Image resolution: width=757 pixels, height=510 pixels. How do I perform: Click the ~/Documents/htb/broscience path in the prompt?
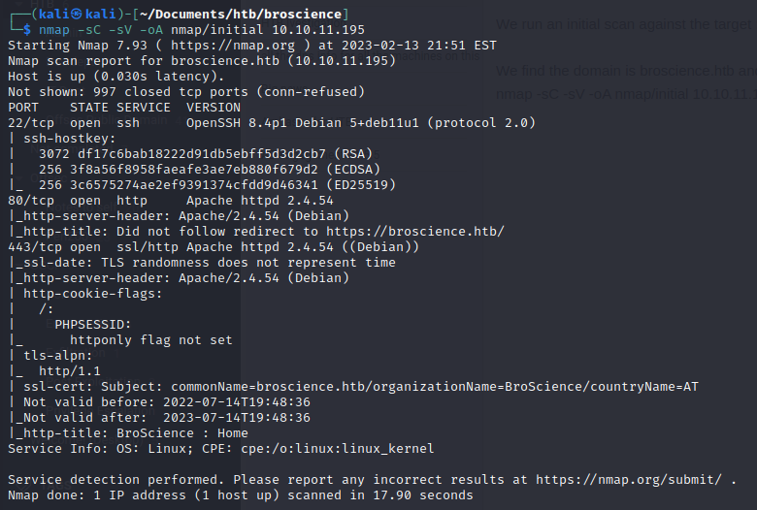(x=241, y=14)
